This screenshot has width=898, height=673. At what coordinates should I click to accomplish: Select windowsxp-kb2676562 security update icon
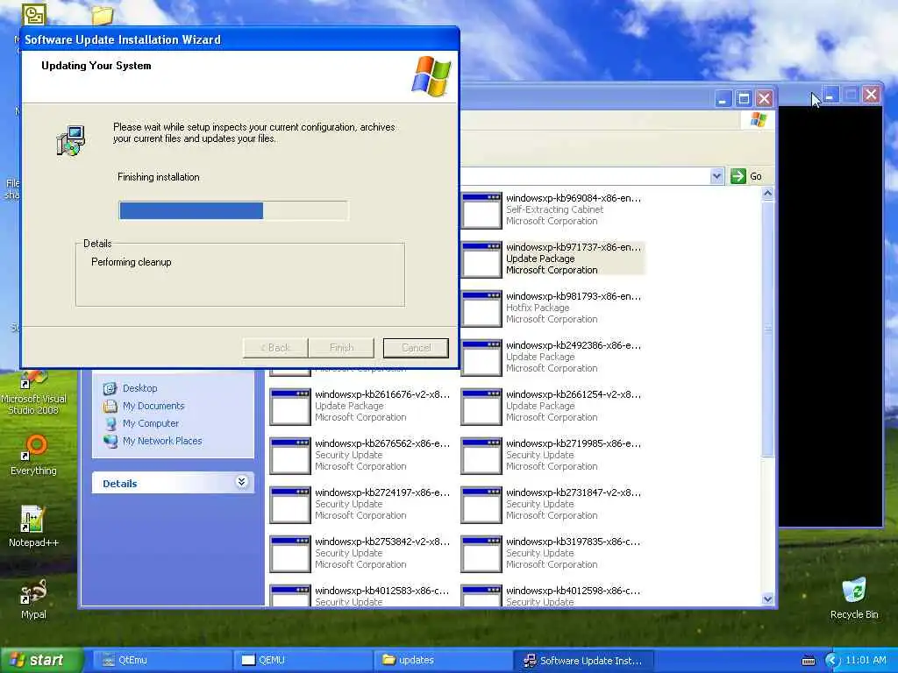(x=289, y=456)
